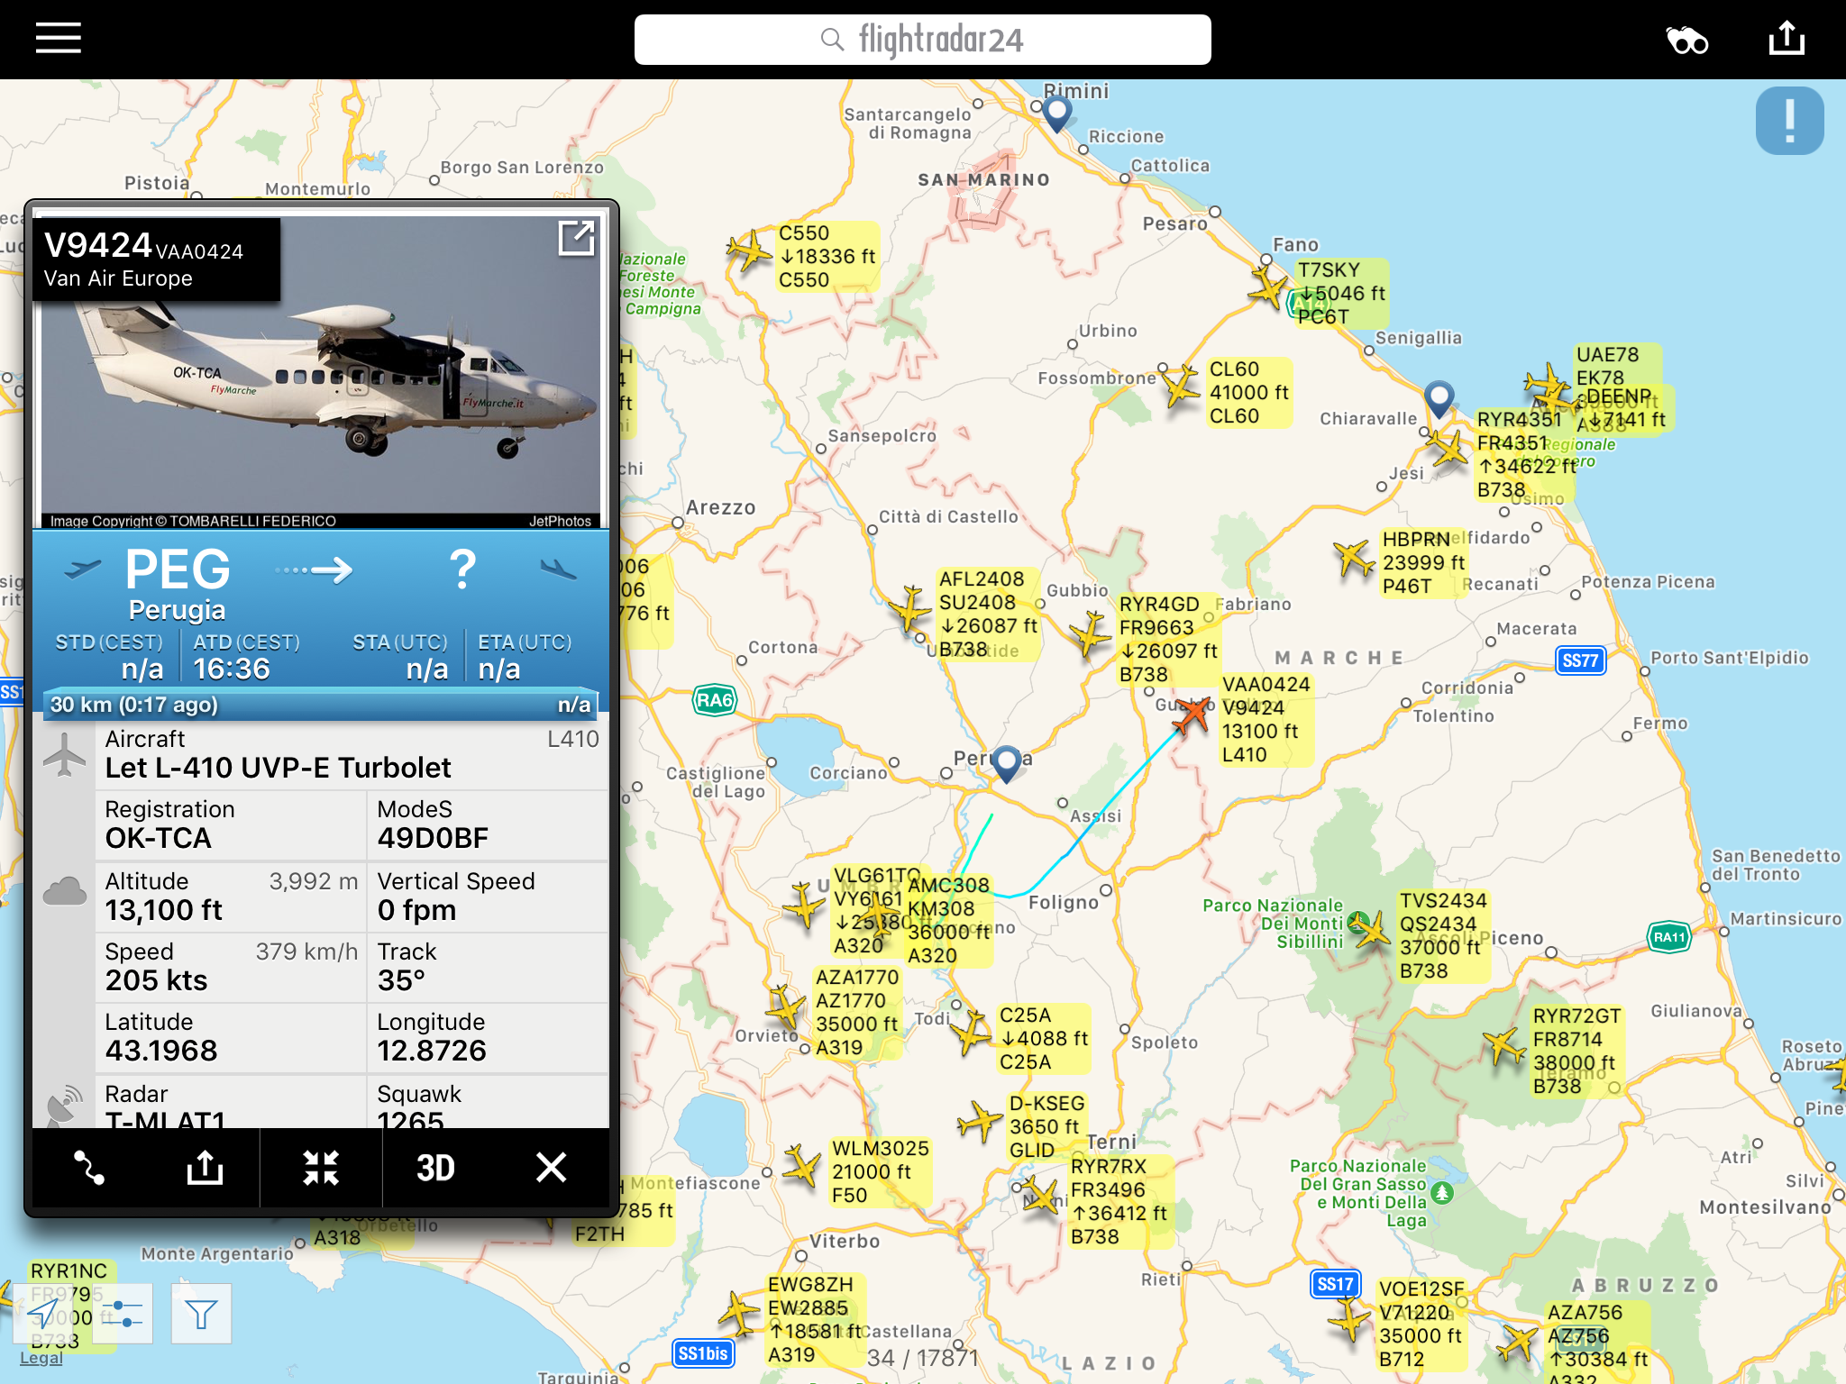
Task: Close the V9424 flight panel
Action: pyautogui.click(x=551, y=1167)
